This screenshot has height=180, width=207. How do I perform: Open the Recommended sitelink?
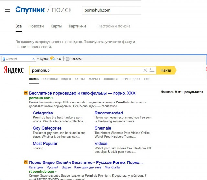[x=109, y=113]
